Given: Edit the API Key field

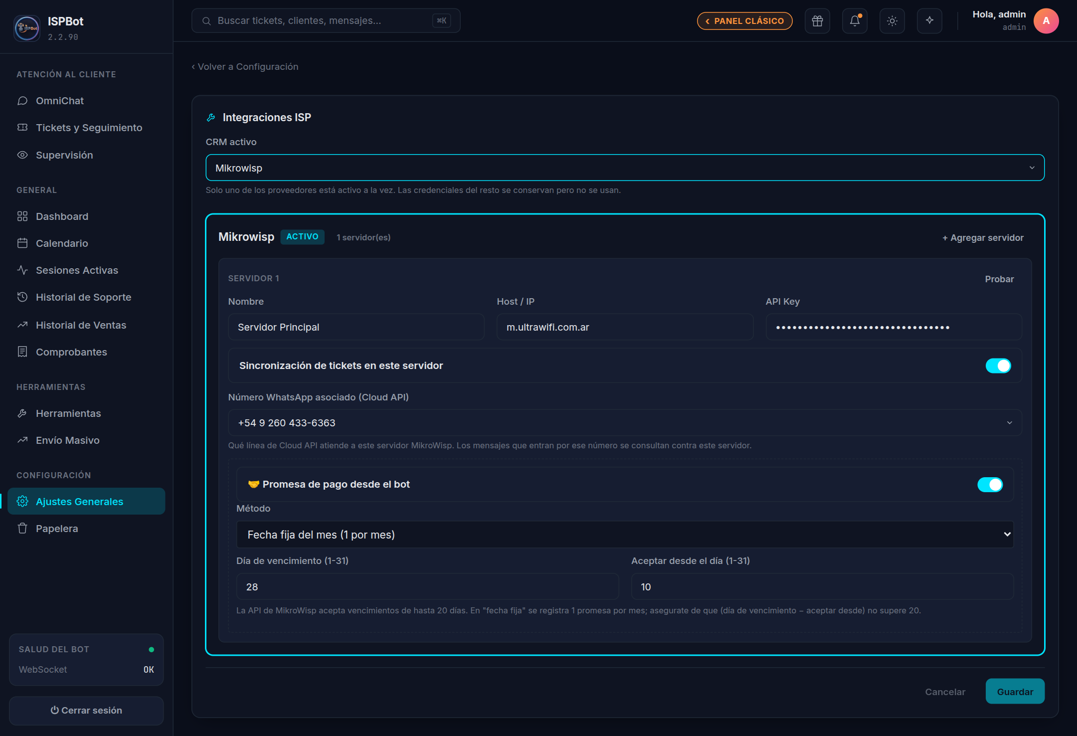Looking at the screenshot, I should coord(894,327).
